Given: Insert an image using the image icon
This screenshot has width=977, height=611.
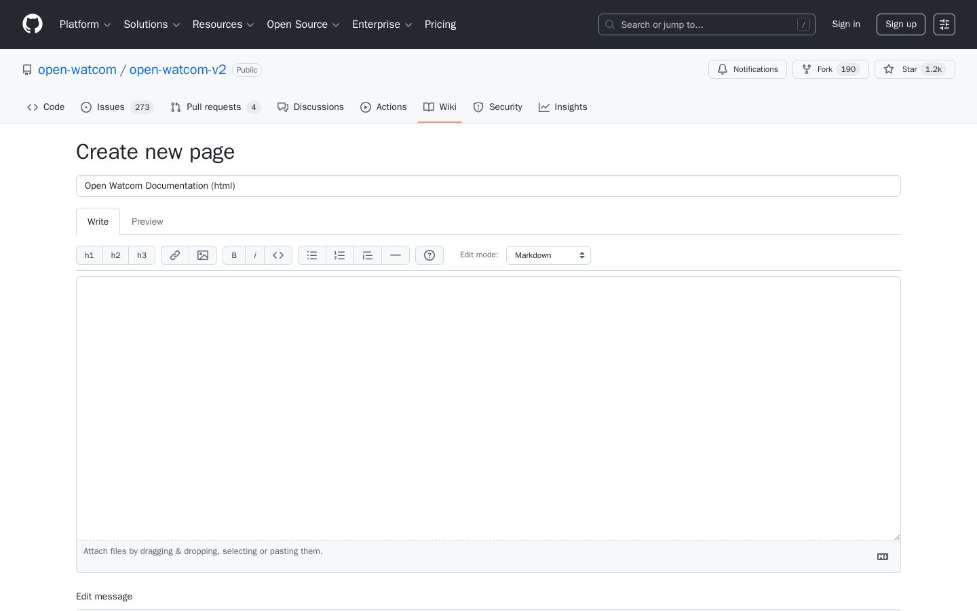Looking at the screenshot, I should tap(203, 255).
